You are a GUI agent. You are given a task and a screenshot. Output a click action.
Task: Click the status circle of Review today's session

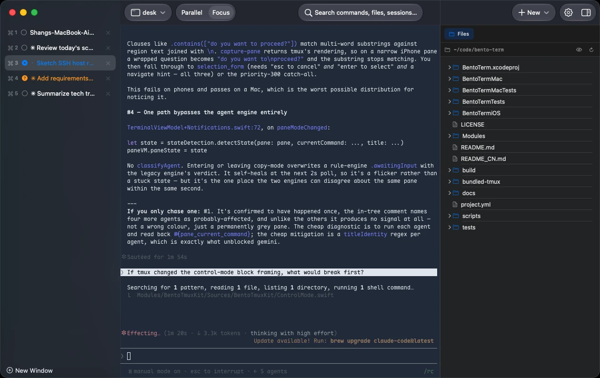coord(24,48)
